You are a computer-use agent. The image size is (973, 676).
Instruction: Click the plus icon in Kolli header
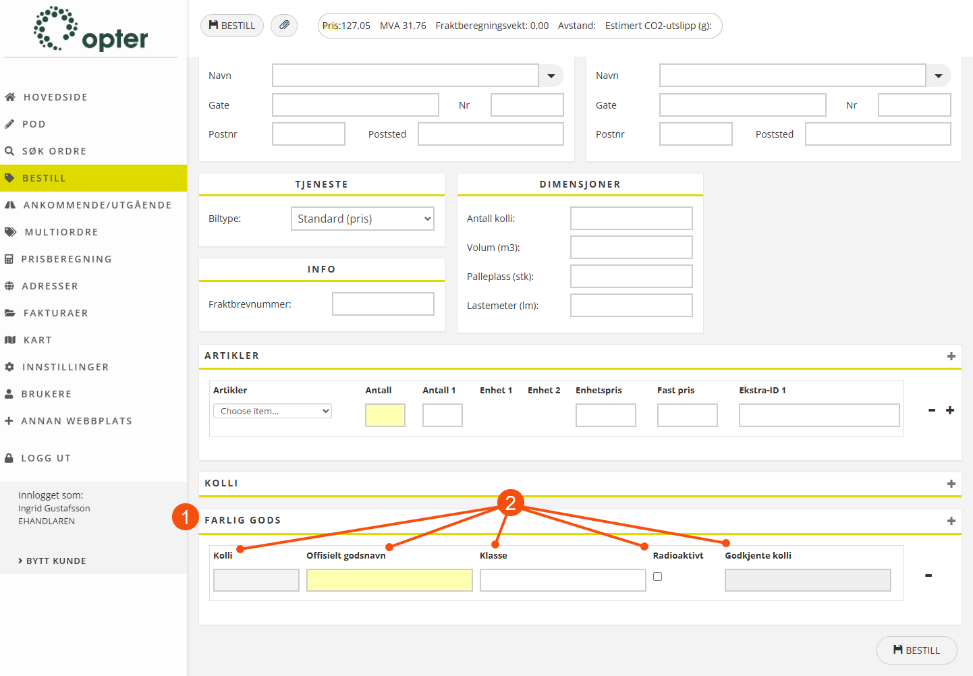coord(951,484)
